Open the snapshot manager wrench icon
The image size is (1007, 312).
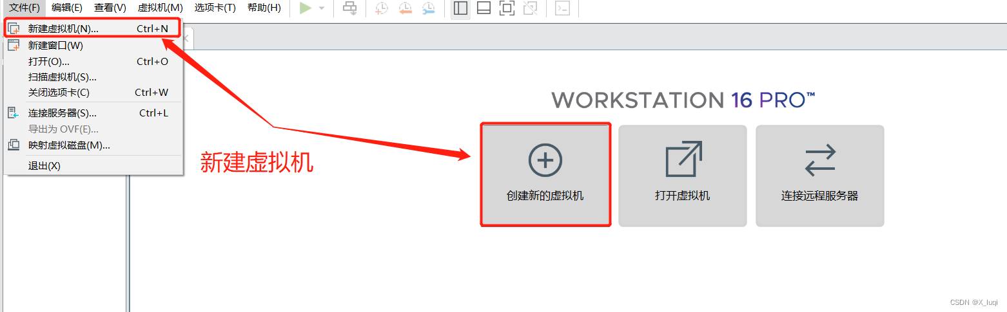point(428,8)
